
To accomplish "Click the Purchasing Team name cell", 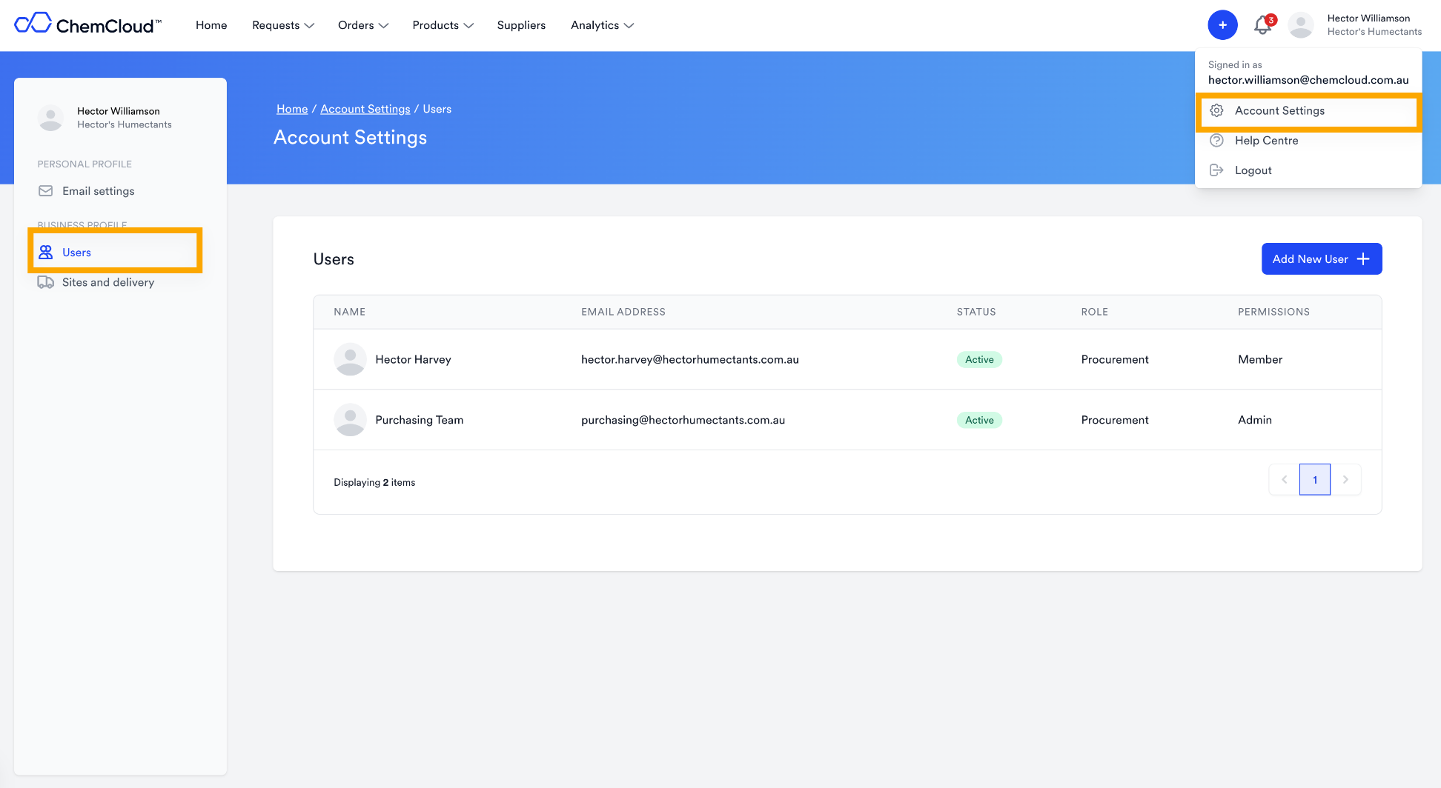I will coord(420,420).
